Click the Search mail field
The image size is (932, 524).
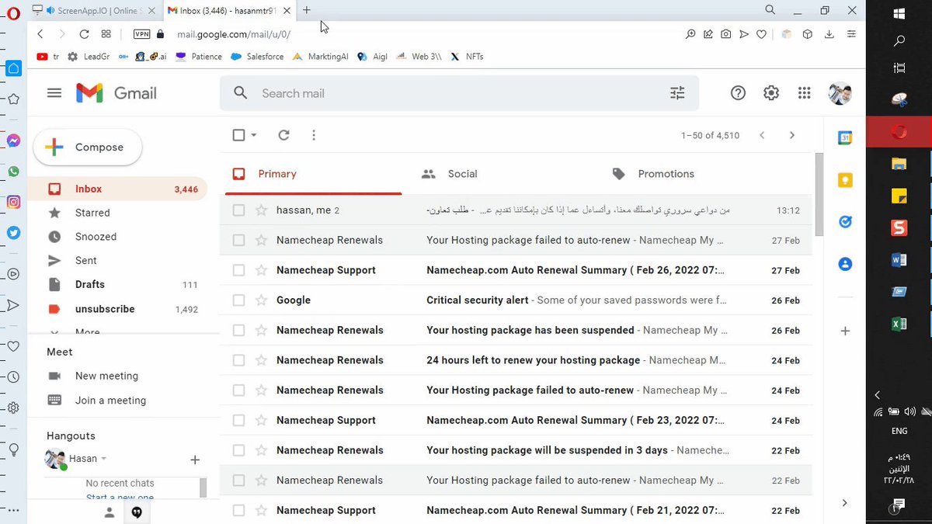[459, 93]
